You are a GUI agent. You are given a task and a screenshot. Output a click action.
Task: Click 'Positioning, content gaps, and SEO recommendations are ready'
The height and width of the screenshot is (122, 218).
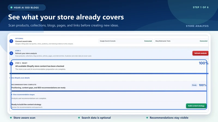point(38,88)
